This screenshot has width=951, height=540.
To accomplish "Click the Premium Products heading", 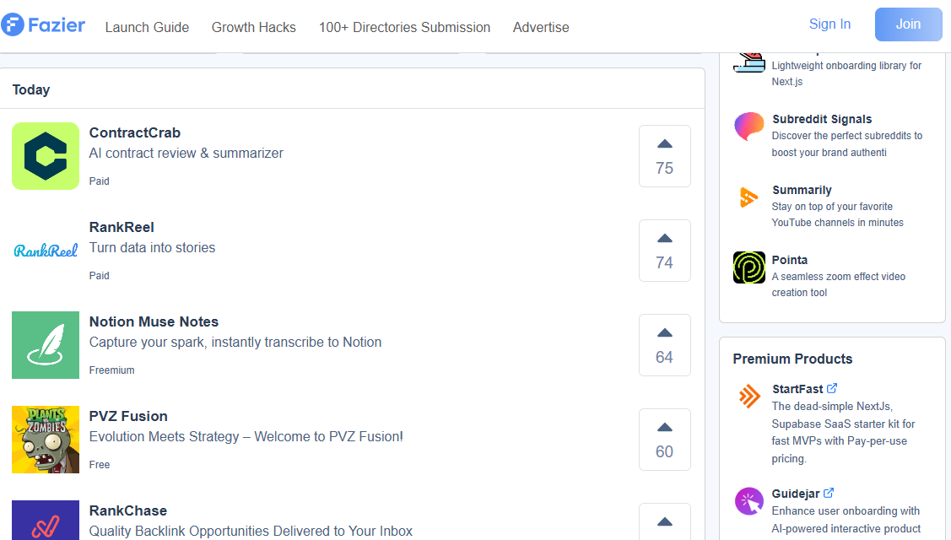I will 792,359.
